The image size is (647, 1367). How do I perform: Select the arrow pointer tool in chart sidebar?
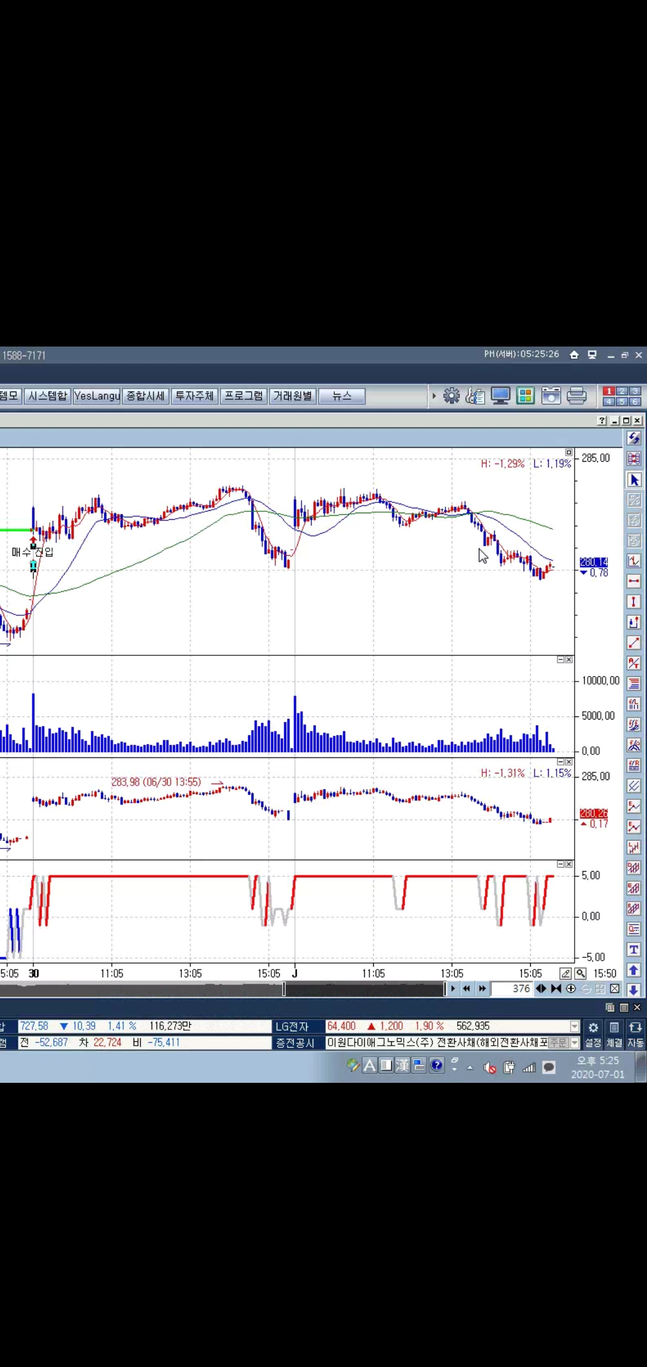click(634, 480)
